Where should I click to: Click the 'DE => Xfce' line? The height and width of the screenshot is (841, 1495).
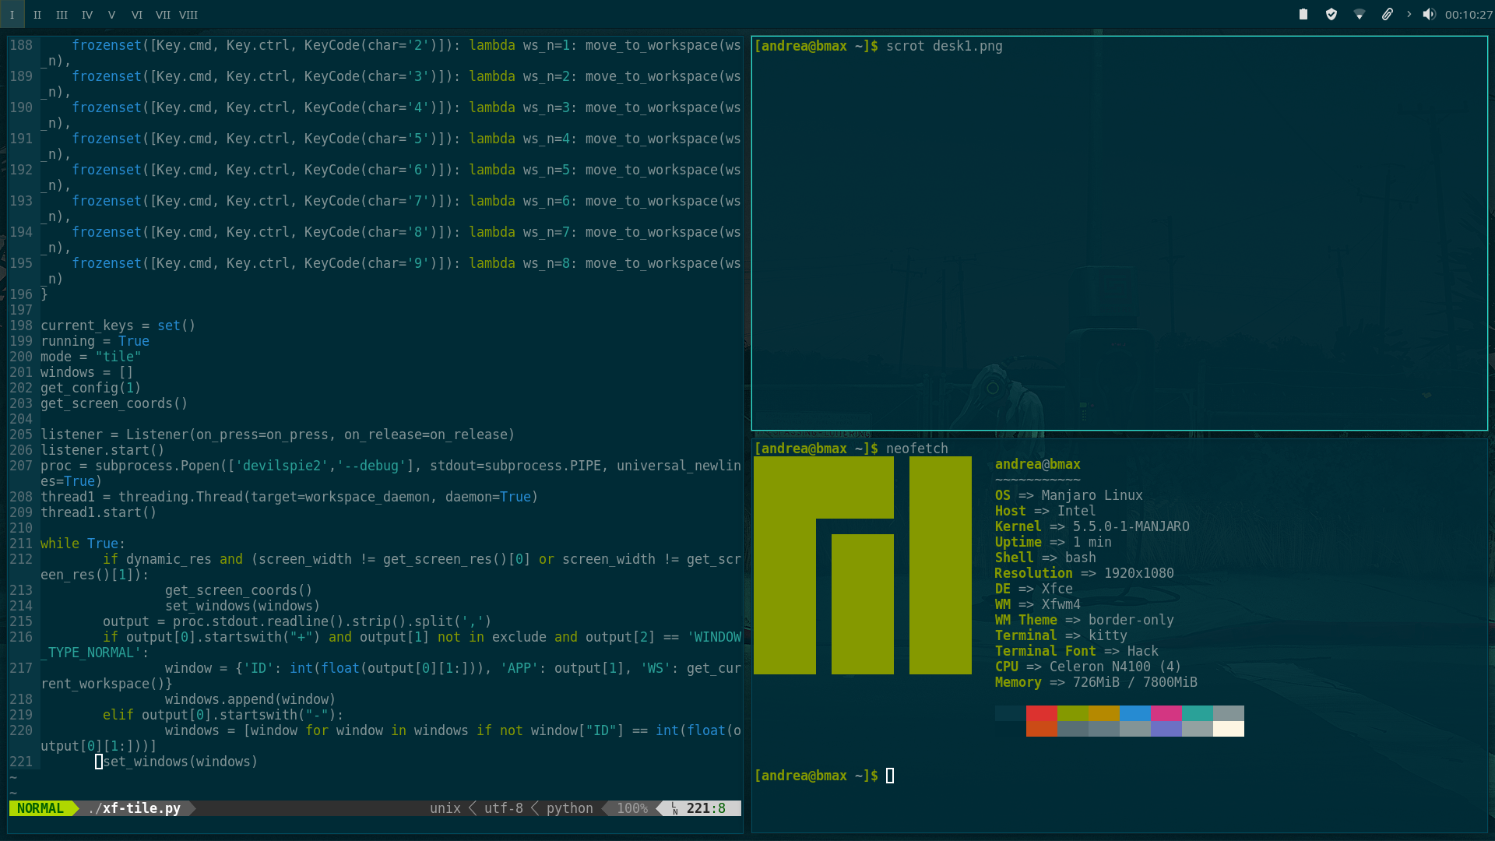1034,589
